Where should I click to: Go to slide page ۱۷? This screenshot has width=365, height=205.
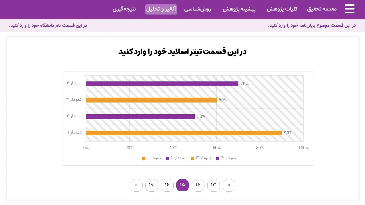[152, 185]
